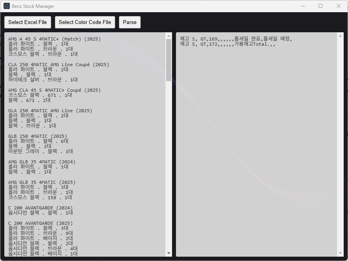
Task: Maximize the Benz Stock Manager window
Action: point(321,6)
